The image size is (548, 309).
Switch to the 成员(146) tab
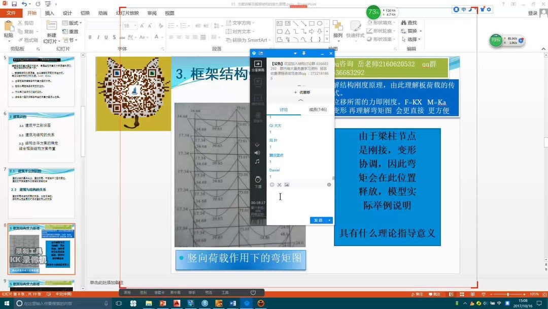(317, 109)
